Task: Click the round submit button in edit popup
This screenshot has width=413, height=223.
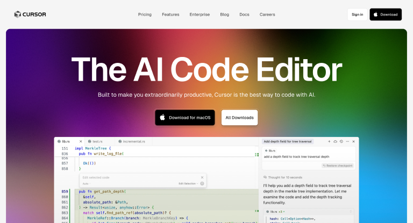Action: pos(202,184)
